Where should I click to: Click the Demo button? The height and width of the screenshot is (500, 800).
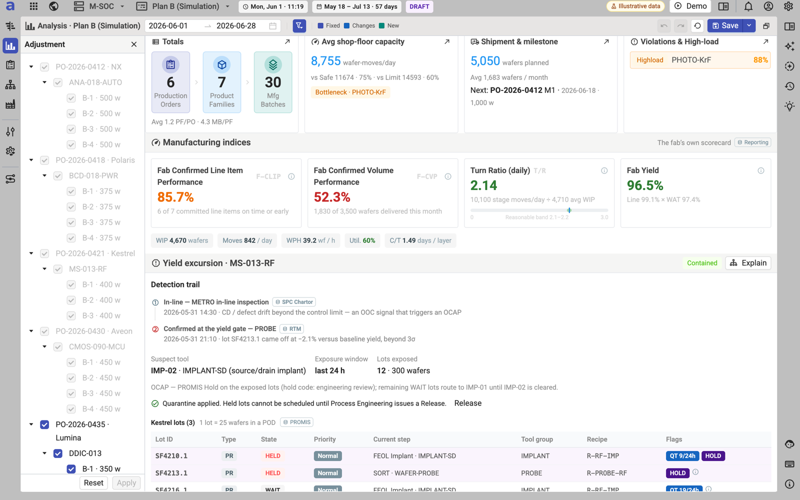(x=691, y=6)
